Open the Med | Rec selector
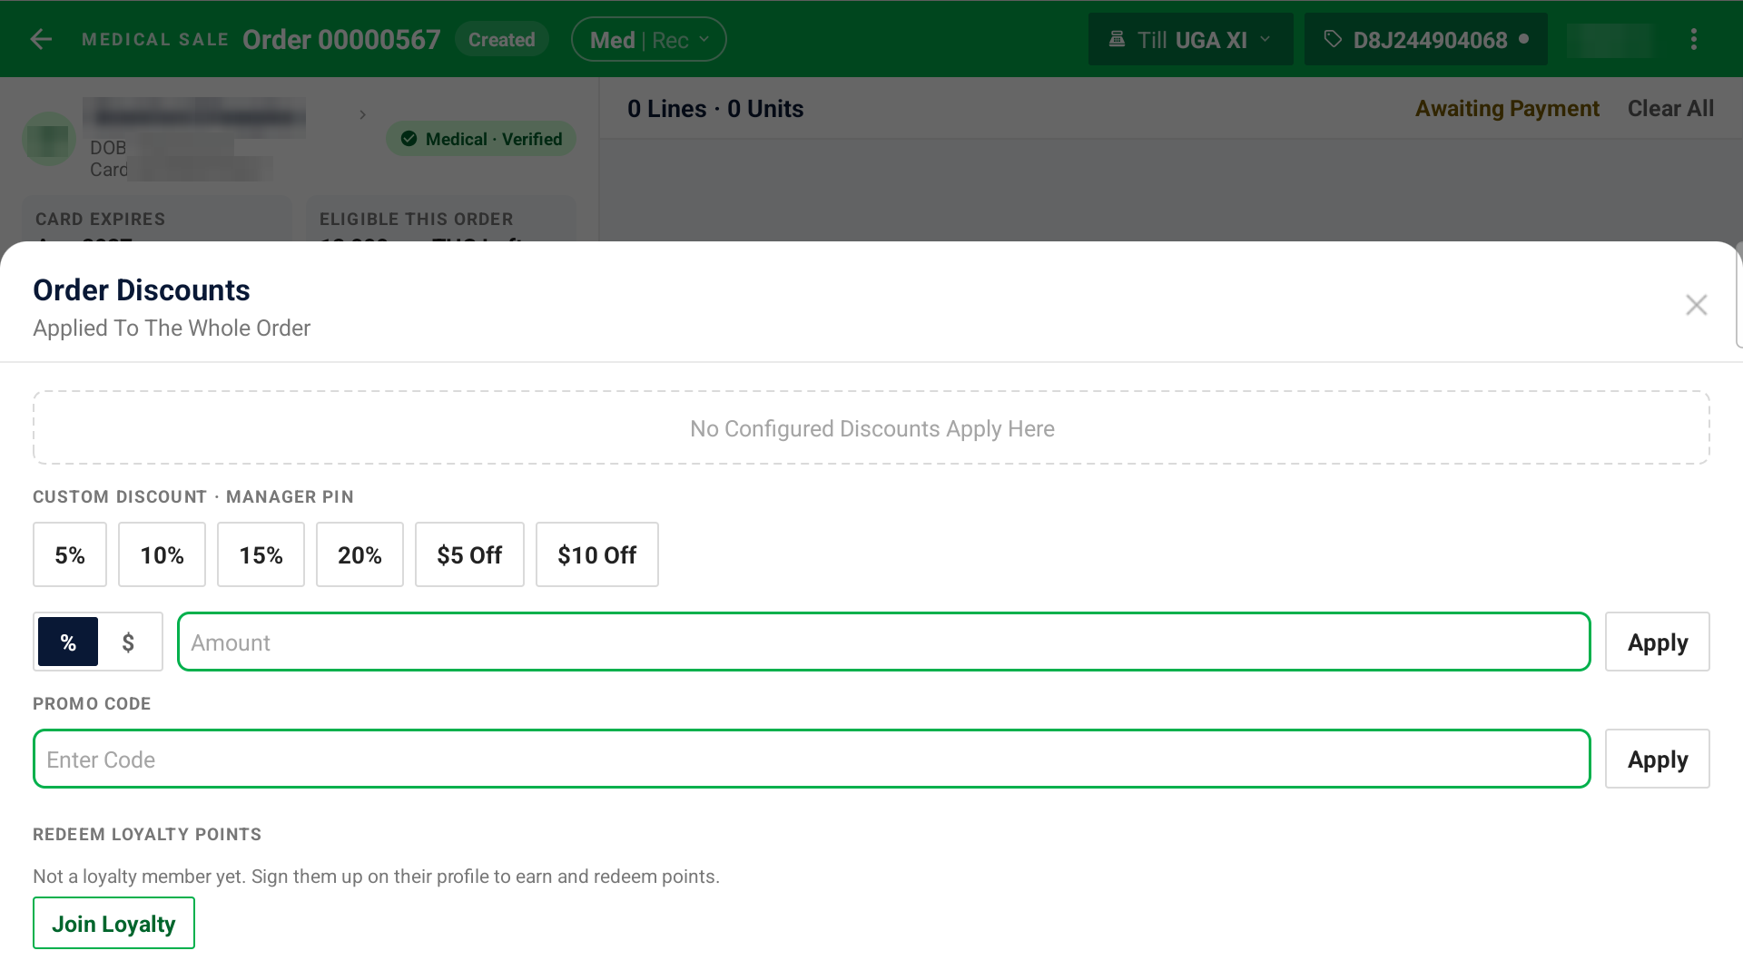Screen dimensions: 1743x980 click(x=649, y=40)
